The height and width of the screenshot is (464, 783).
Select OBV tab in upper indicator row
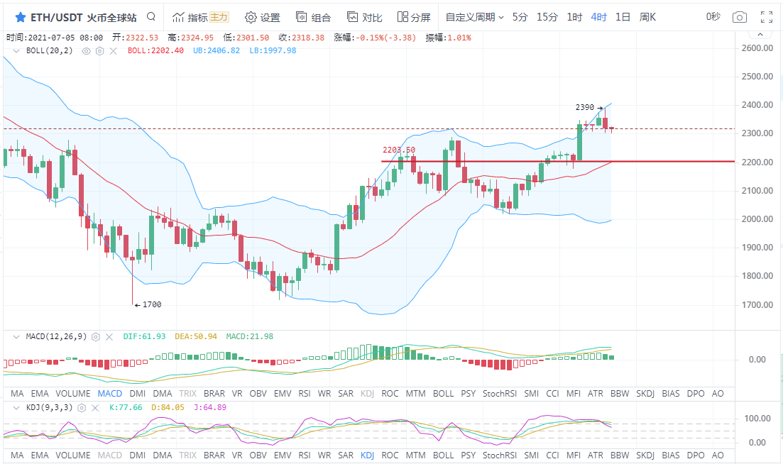point(258,394)
